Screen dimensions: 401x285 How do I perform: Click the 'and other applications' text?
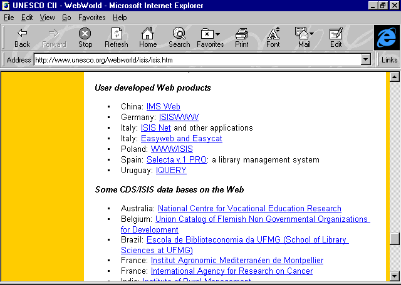tap(213, 127)
